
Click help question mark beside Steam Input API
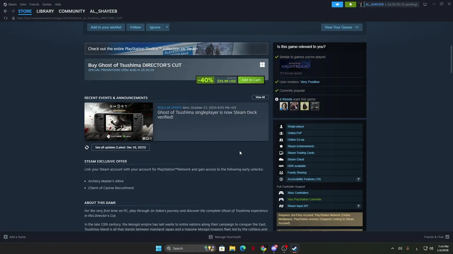click(x=358, y=206)
